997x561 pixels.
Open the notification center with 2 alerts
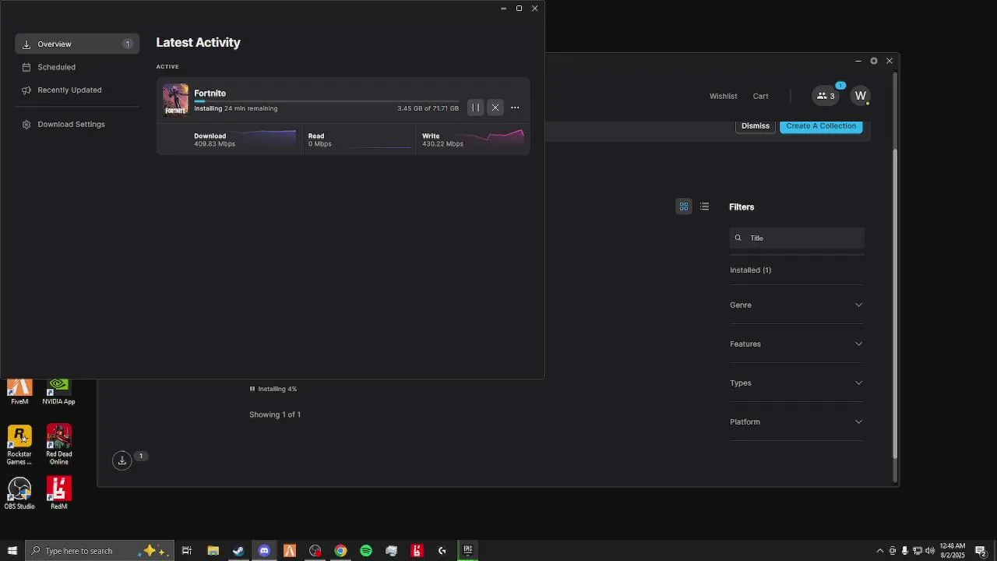click(x=981, y=551)
